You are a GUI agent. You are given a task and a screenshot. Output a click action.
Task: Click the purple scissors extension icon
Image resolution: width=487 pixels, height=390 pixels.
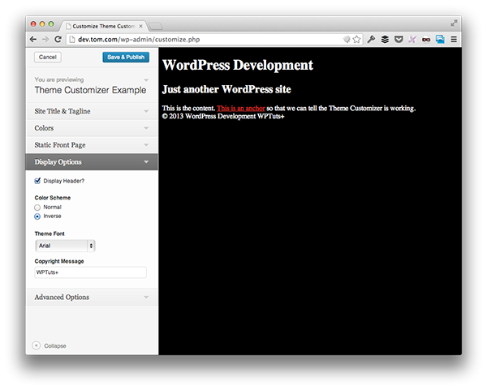coord(412,40)
